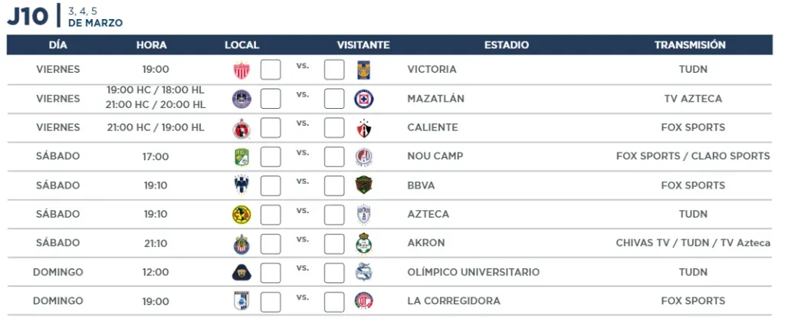
Task: Click the OLÍMPICO UNIVERSITARIO stadium name
Action: (x=474, y=272)
